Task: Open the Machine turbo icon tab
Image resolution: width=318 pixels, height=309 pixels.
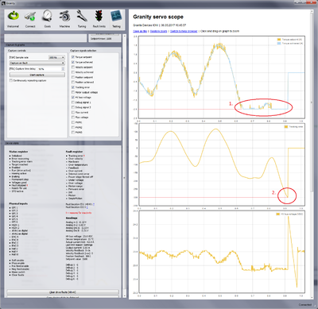Action: (64, 19)
